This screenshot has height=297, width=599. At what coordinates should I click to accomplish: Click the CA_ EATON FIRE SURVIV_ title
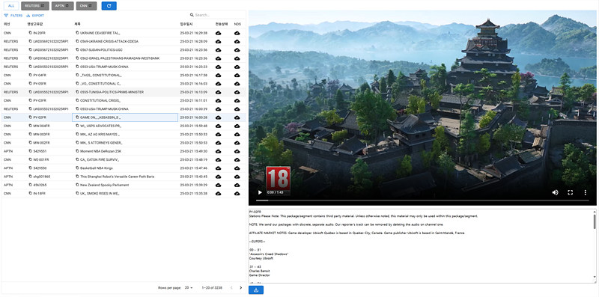click(x=100, y=159)
